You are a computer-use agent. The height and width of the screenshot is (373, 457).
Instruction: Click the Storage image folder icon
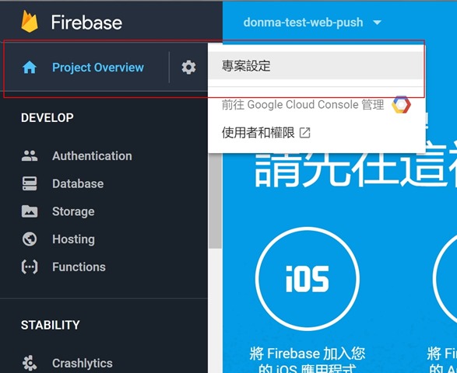pyautogui.click(x=30, y=211)
